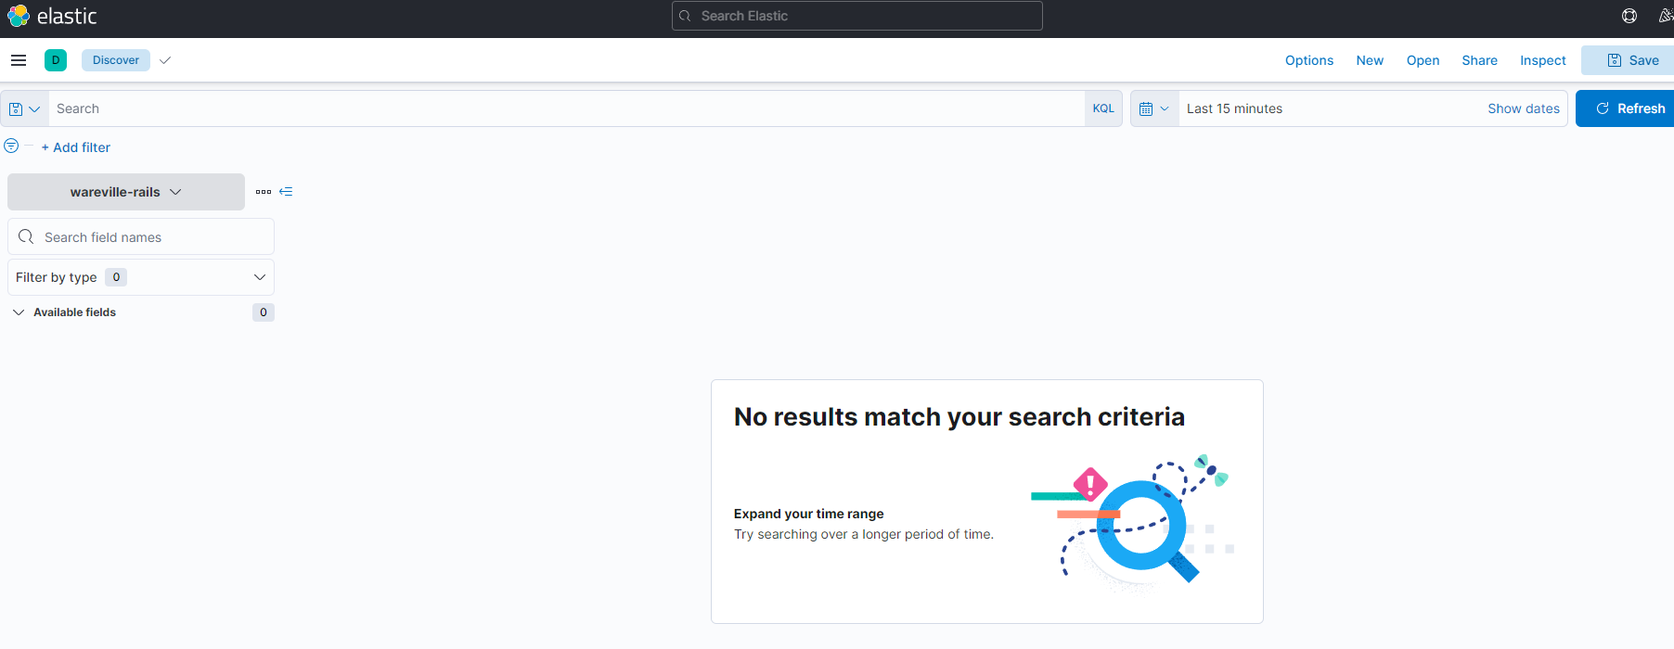
Task: Click the calendar quick date menu
Action: (1154, 108)
